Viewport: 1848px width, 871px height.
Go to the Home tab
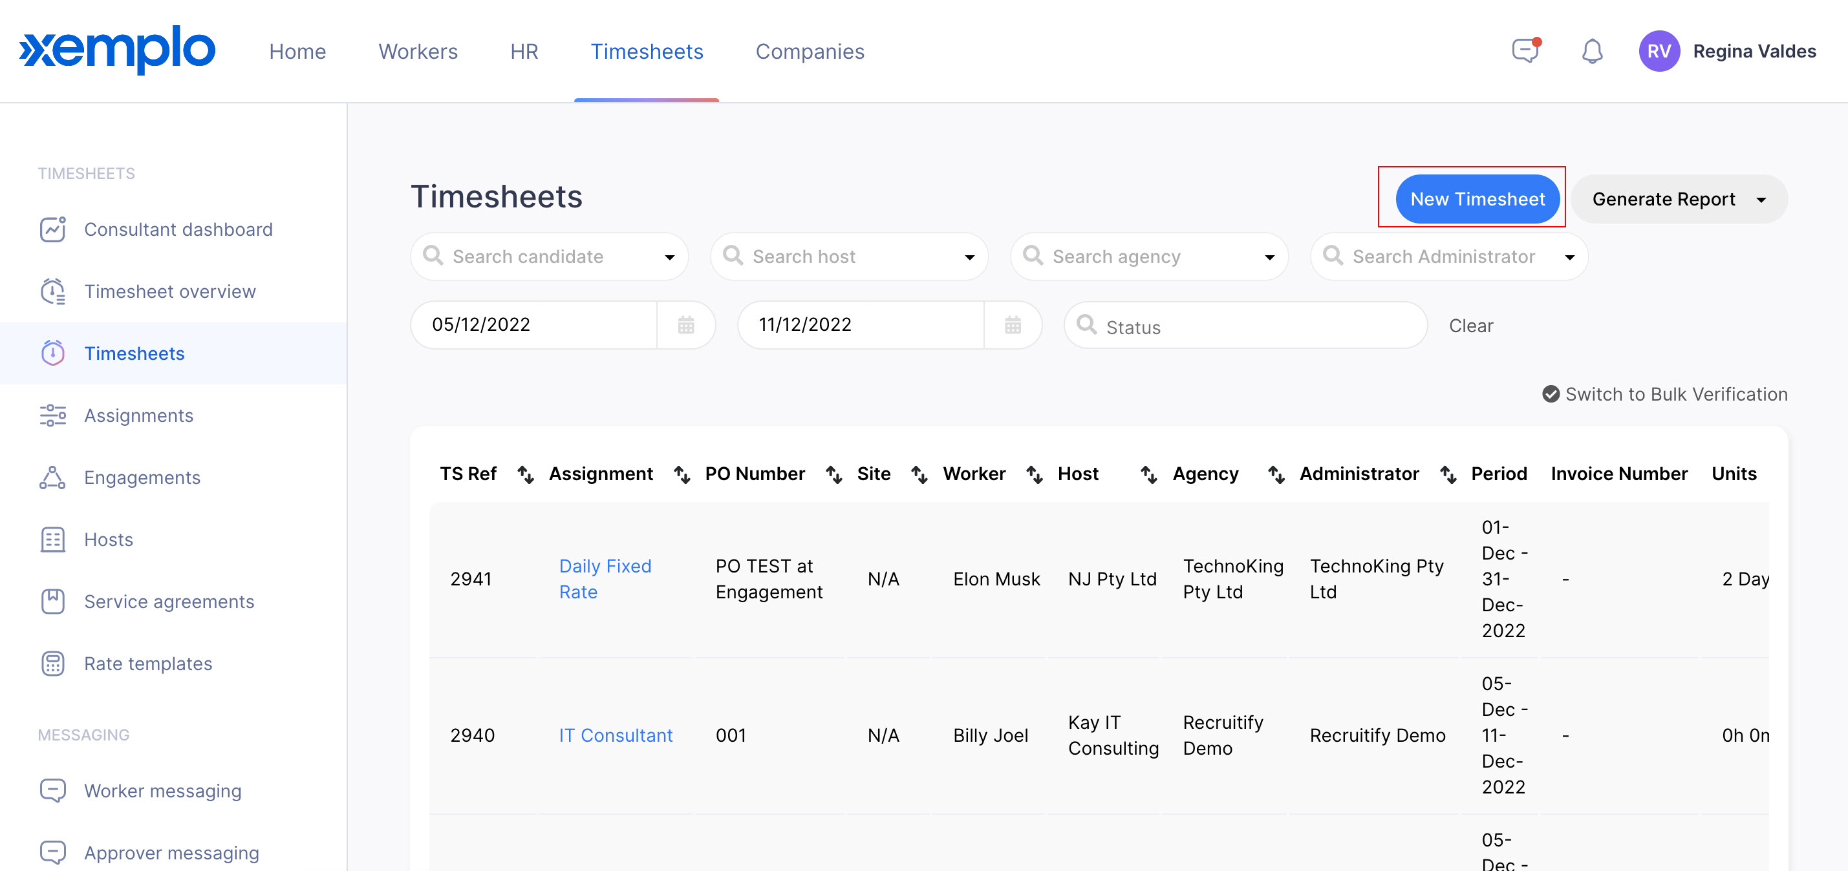pos(297,52)
